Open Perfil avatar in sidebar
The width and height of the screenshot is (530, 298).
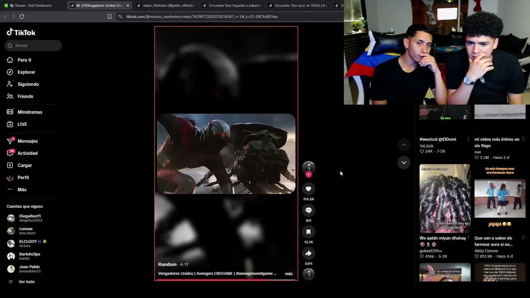10,178
